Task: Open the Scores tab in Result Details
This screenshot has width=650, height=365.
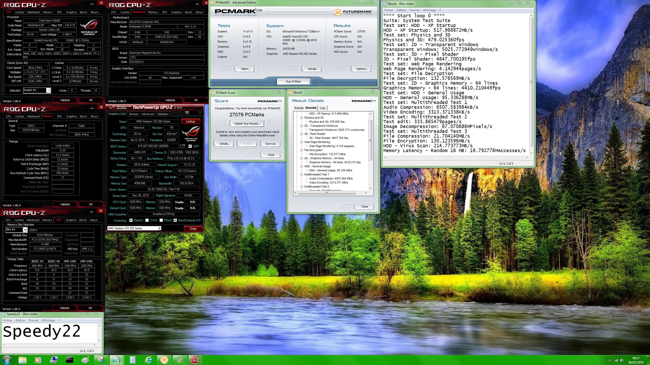Action: [299, 108]
